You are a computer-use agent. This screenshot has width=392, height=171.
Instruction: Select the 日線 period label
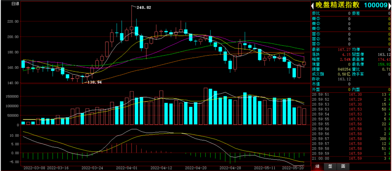(15, 4)
